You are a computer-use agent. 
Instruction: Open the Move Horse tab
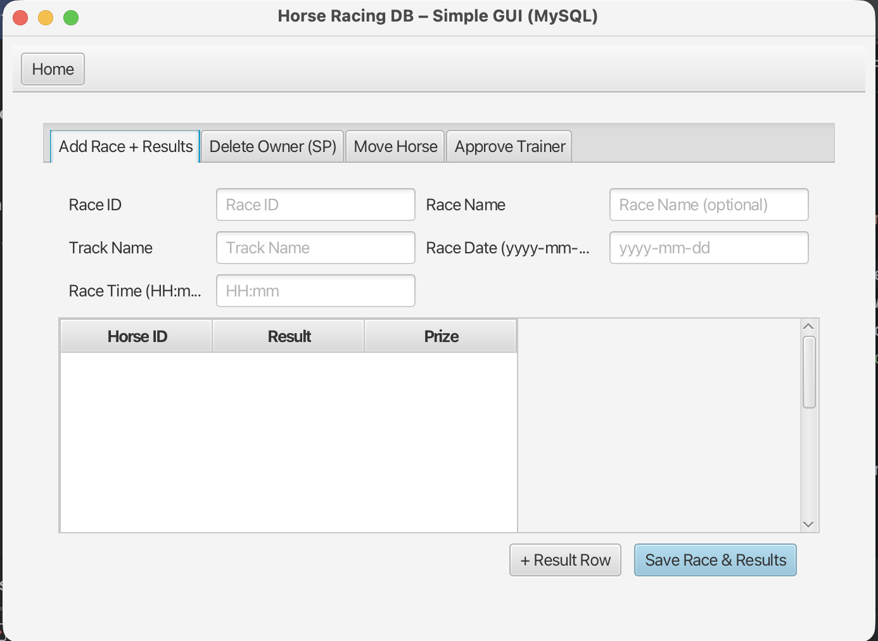(395, 146)
